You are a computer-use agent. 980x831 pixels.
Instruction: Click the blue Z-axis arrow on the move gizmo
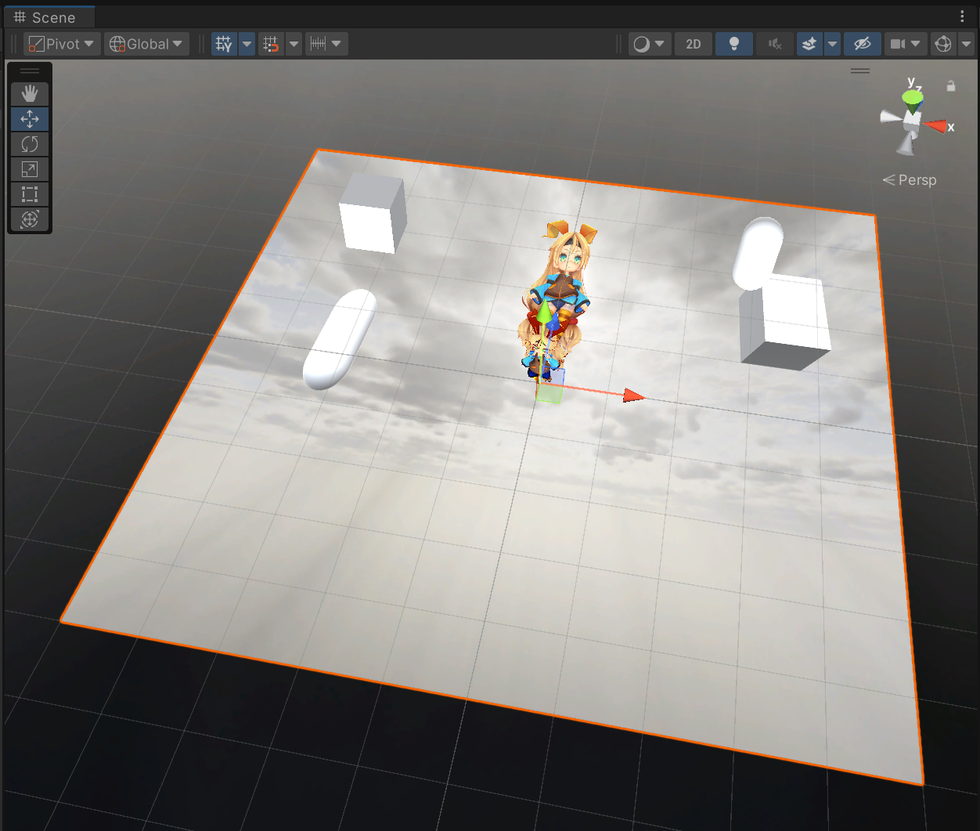pyautogui.click(x=554, y=320)
